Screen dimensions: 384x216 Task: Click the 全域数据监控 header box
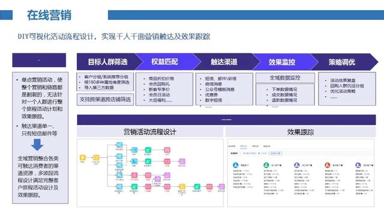tap(285, 78)
